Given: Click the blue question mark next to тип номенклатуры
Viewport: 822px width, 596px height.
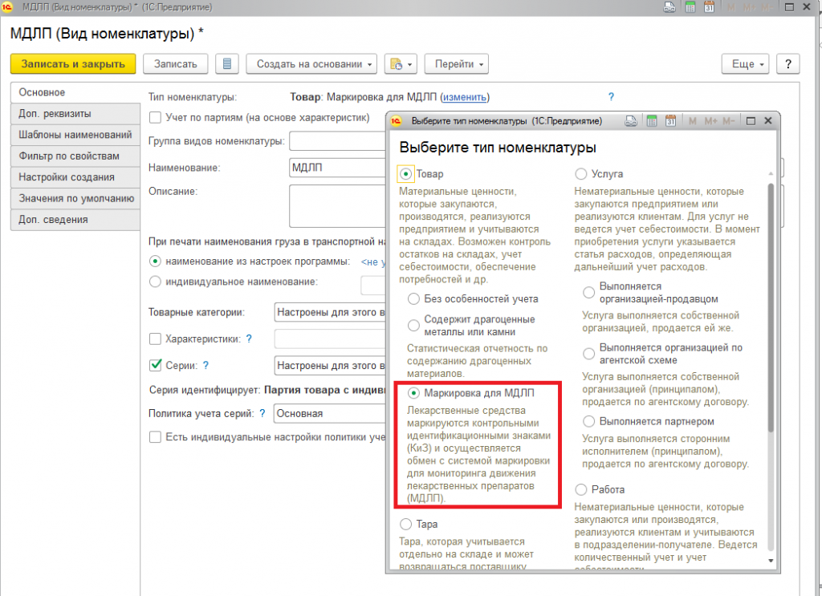Looking at the screenshot, I should (x=611, y=97).
